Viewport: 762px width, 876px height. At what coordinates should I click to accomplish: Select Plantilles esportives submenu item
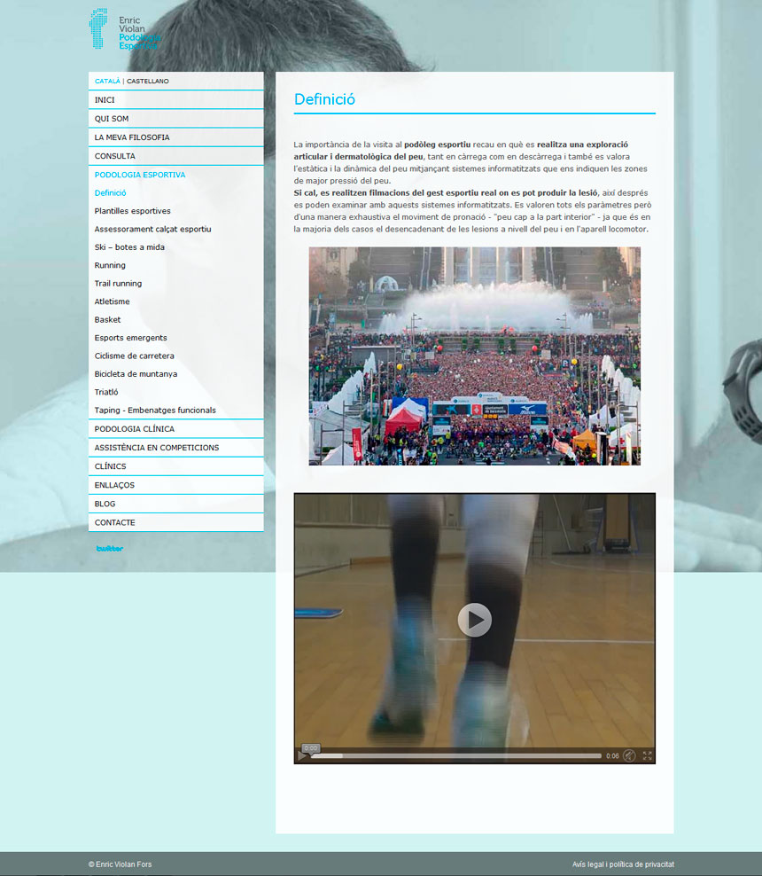pos(132,211)
